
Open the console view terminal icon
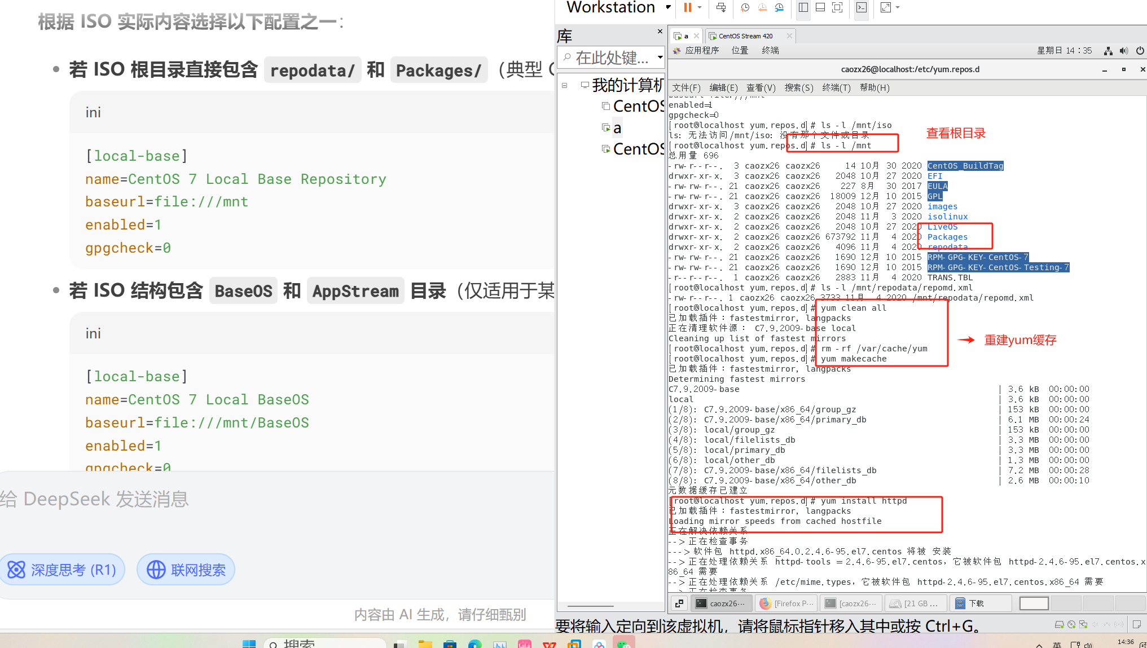(861, 7)
